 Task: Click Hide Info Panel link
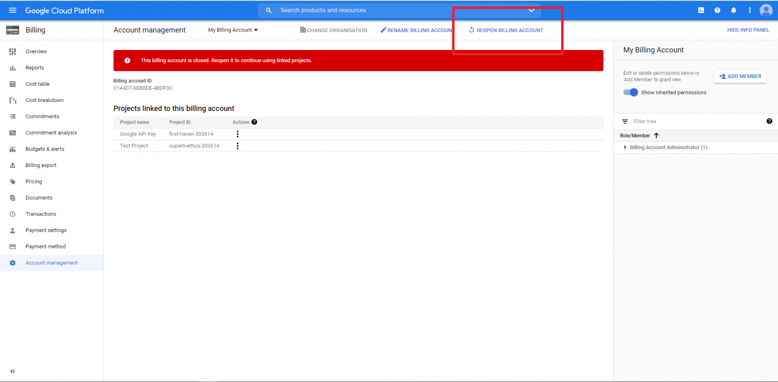748,30
